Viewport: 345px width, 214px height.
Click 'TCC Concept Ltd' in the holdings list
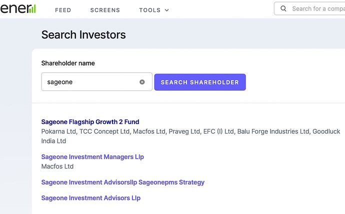104,131
